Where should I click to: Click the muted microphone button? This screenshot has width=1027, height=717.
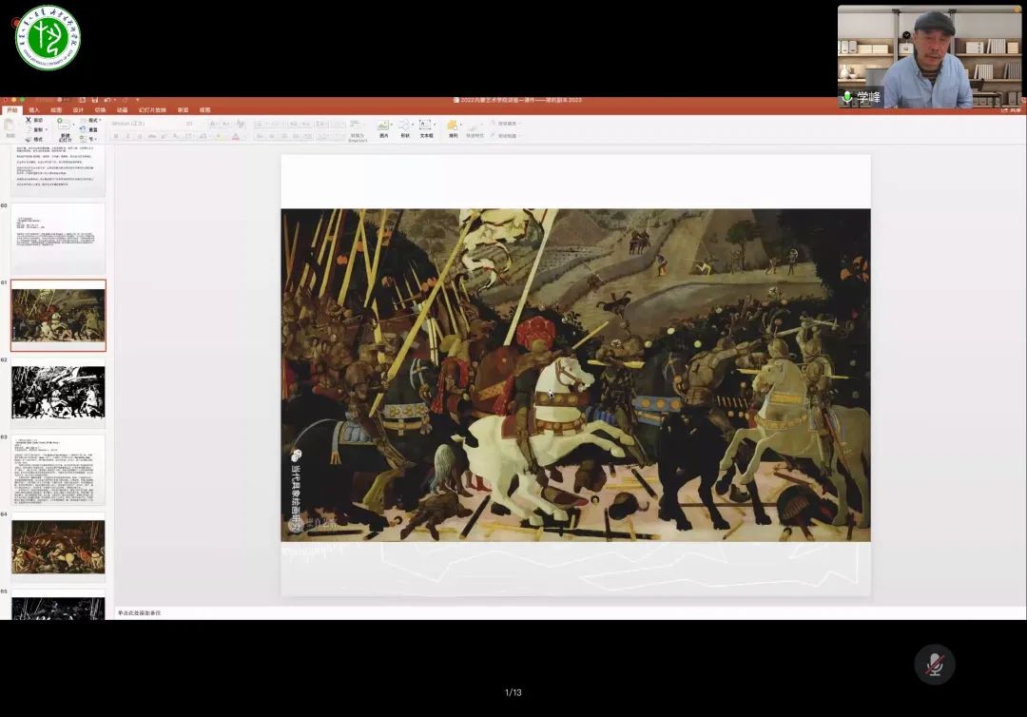tap(935, 665)
